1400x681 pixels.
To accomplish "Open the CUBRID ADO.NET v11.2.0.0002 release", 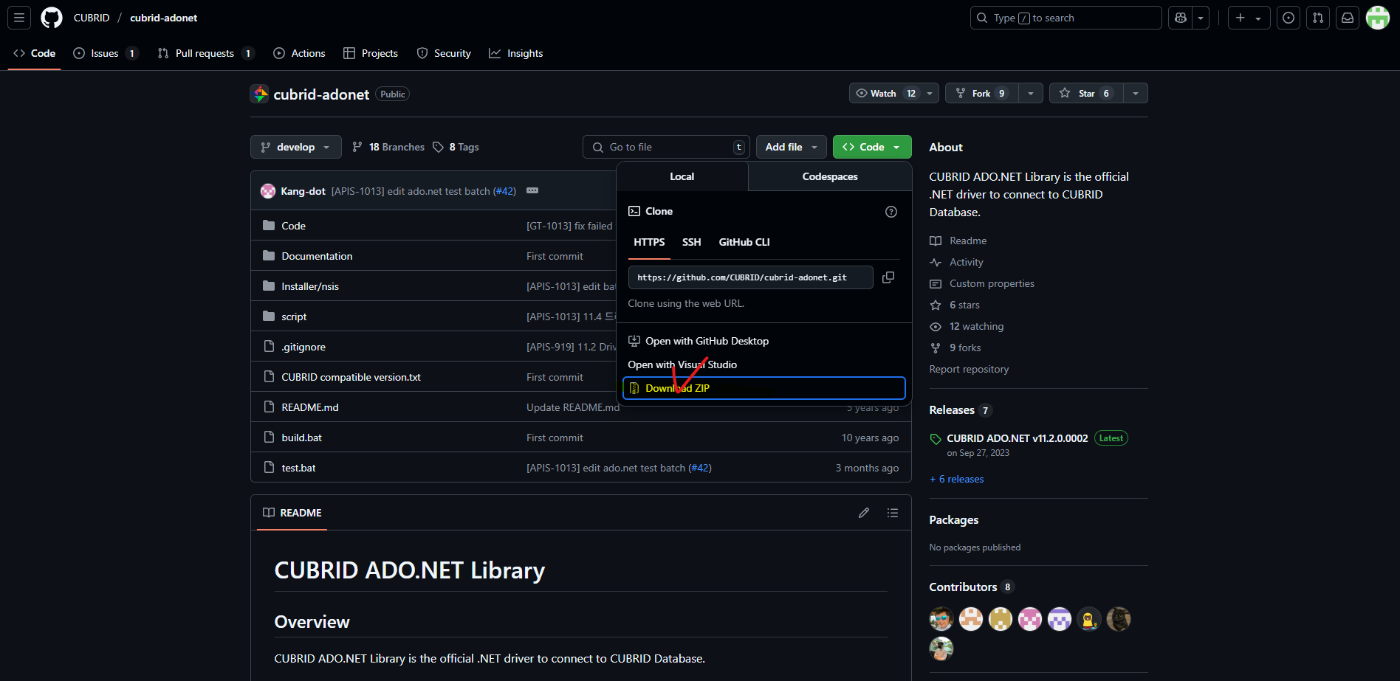I will [1017, 438].
